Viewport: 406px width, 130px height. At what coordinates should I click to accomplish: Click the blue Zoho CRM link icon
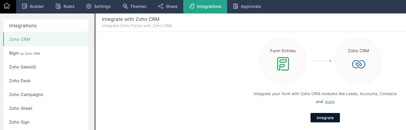[x=358, y=64]
